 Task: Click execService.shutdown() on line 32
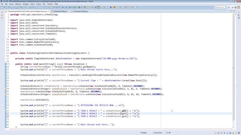coord(35,100)
